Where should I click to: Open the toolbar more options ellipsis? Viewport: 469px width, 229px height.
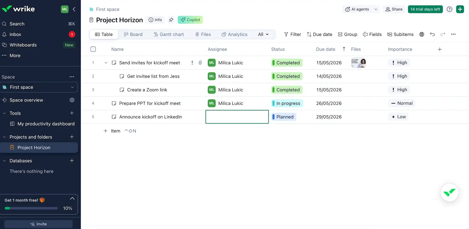coord(453,34)
